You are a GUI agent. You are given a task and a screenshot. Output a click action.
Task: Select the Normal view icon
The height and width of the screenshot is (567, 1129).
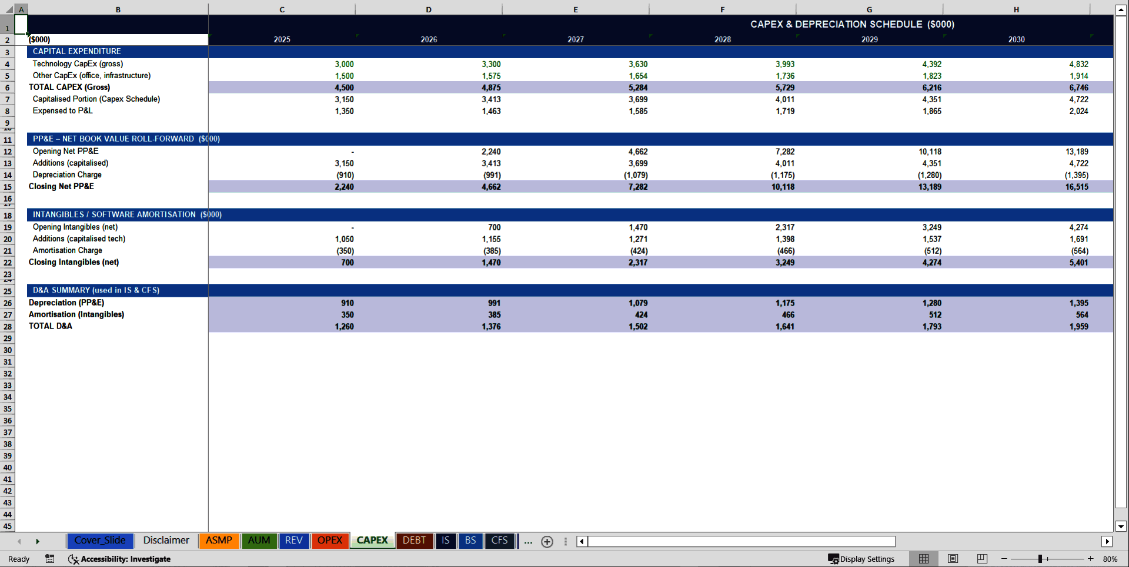click(x=923, y=558)
